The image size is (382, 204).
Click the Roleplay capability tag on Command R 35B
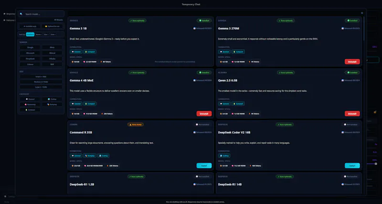90,155
